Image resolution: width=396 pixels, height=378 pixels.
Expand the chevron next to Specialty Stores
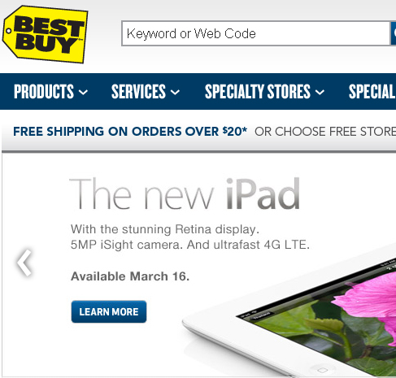pos(320,92)
